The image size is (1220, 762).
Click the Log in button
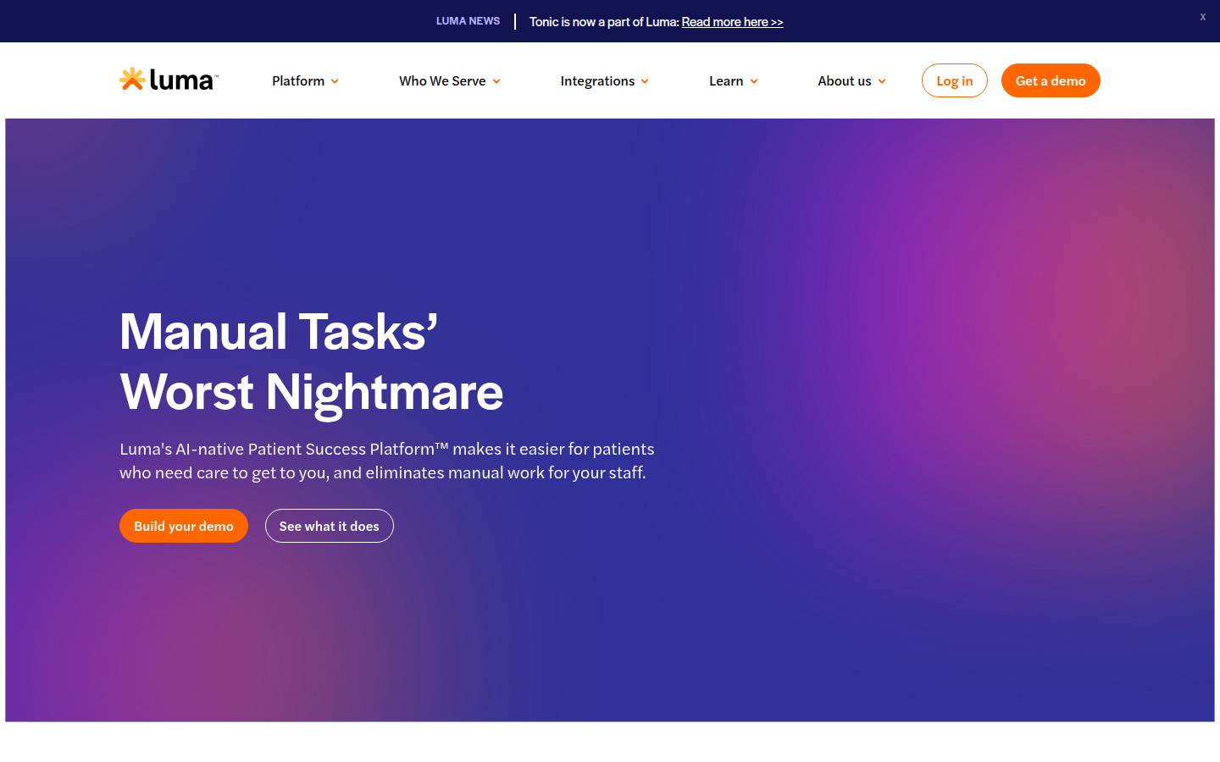click(954, 80)
